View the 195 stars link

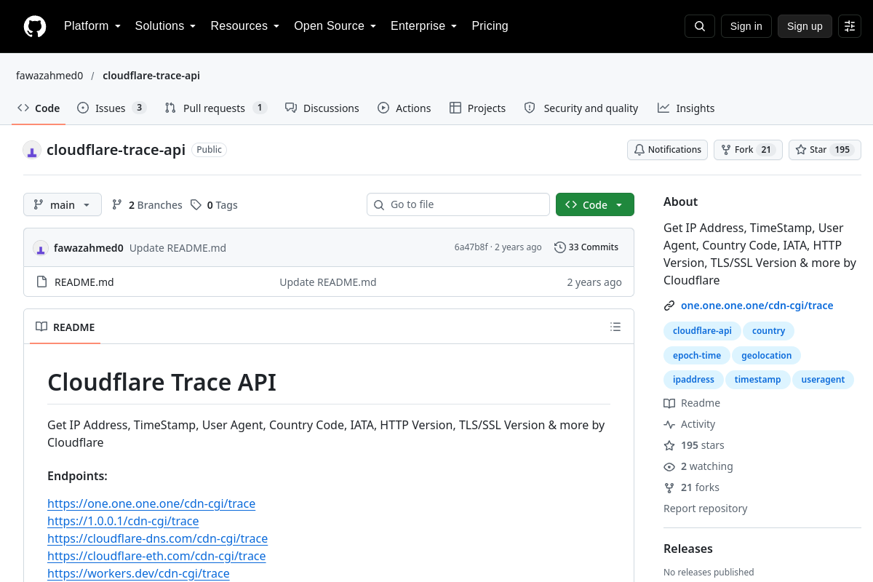click(694, 445)
